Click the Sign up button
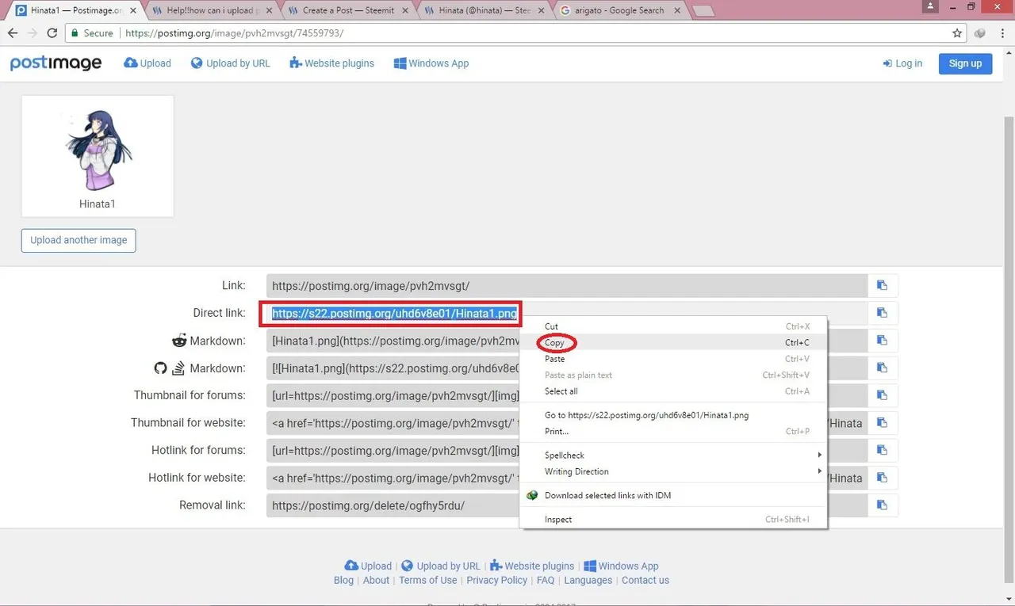1015x606 pixels. click(965, 63)
